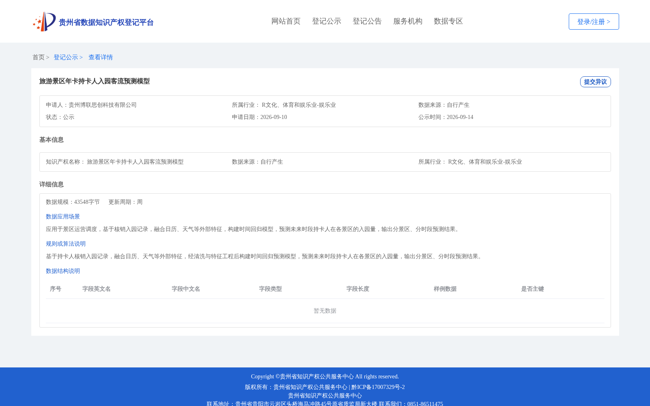Click the 申请日期：2026-09-10 field

tap(260, 117)
